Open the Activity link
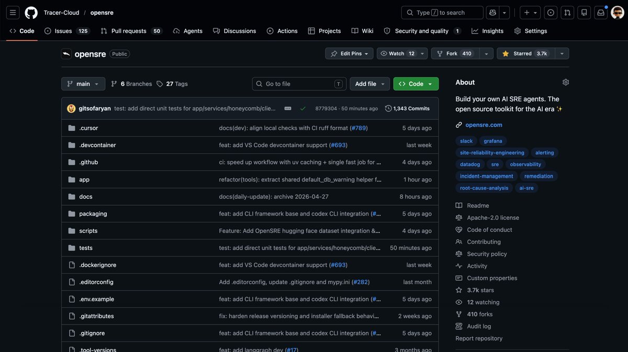The width and height of the screenshot is (628, 352). coord(472,266)
